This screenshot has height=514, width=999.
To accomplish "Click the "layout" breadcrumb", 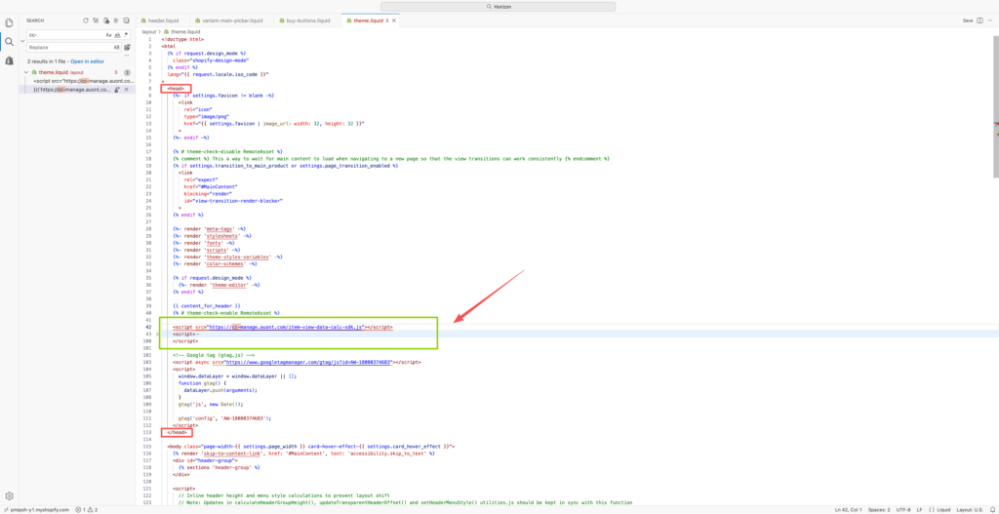I will coord(149,30).
